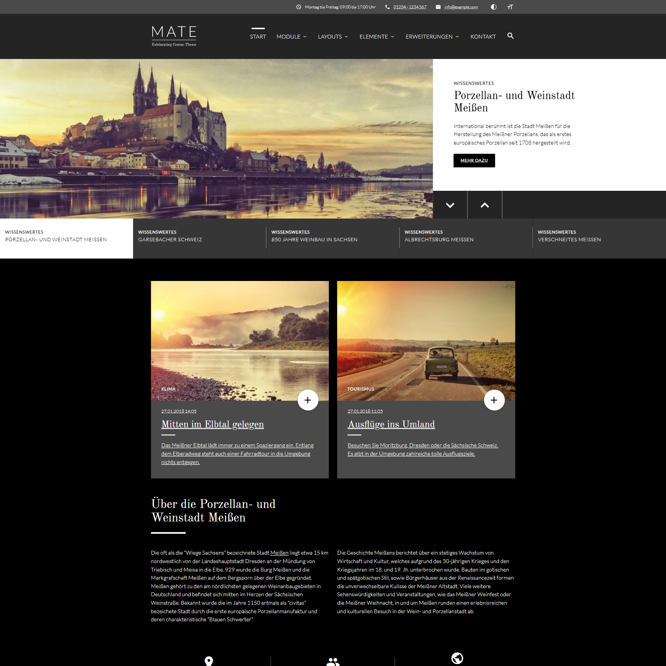Expand the Layouts dropdown menu
The image size is (666, 666).
[333, 37]
